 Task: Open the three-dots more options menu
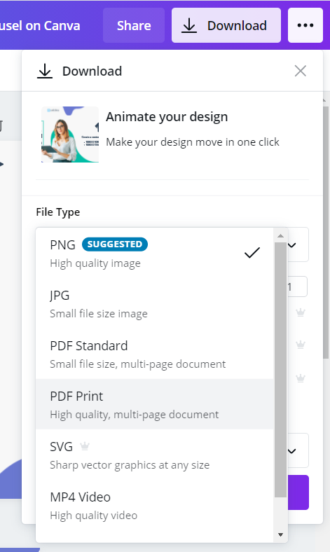[305, 25]
